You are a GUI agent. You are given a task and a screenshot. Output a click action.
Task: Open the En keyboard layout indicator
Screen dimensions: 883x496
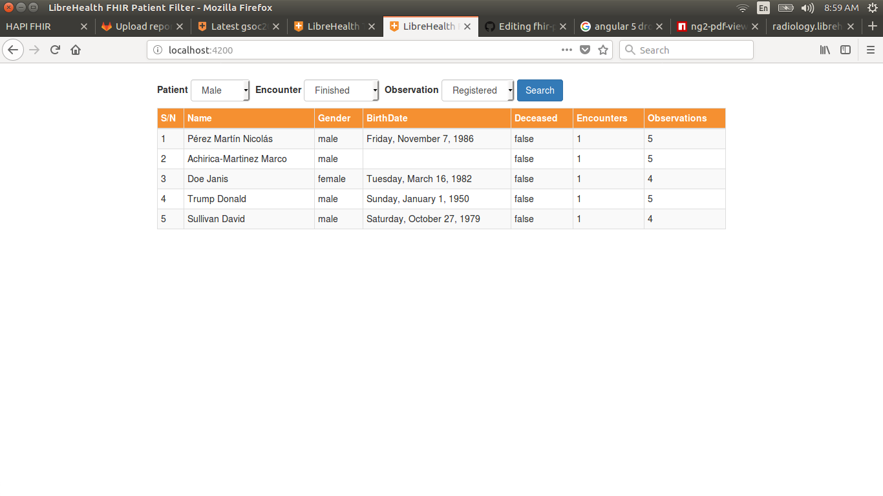[763, 8]
